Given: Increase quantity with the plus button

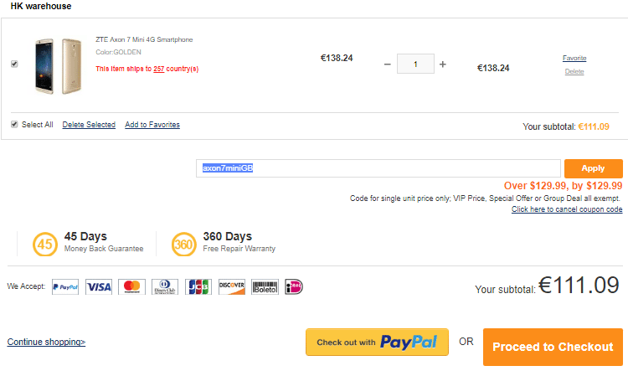Looking at the screenshot, I should pos(443,64).
